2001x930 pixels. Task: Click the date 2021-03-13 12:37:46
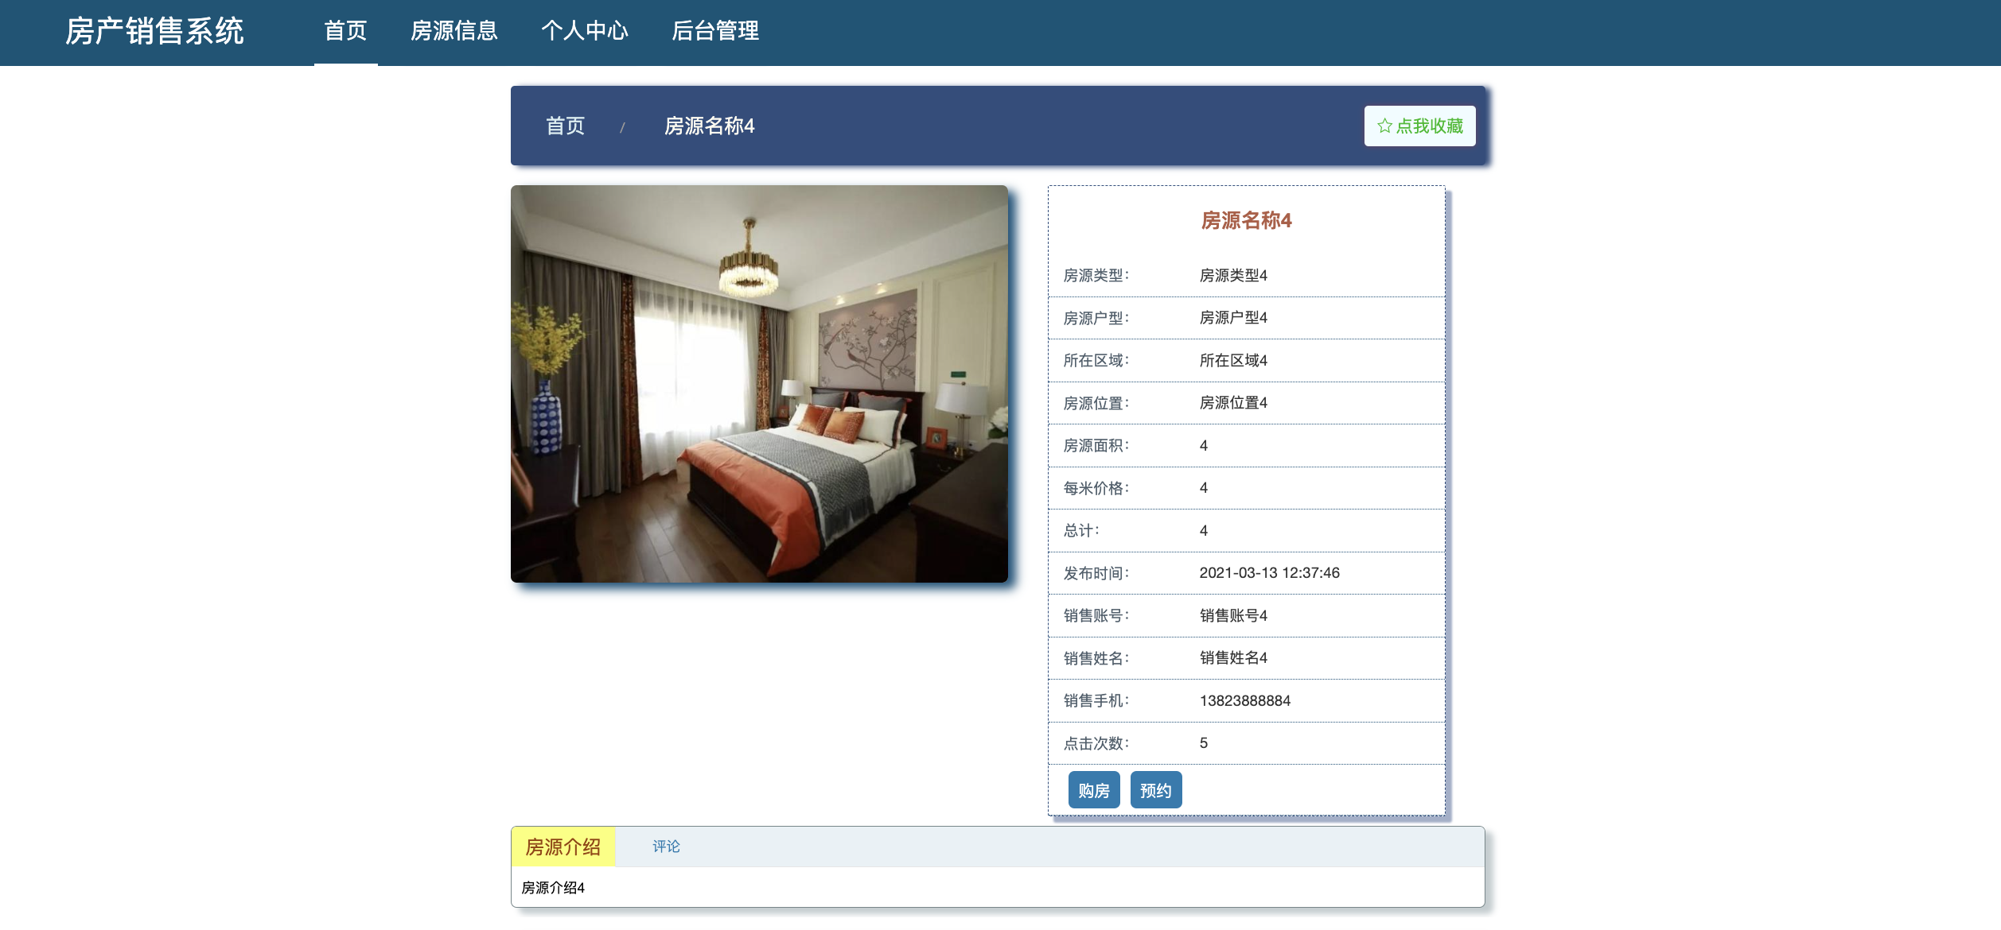point(1269,573)
